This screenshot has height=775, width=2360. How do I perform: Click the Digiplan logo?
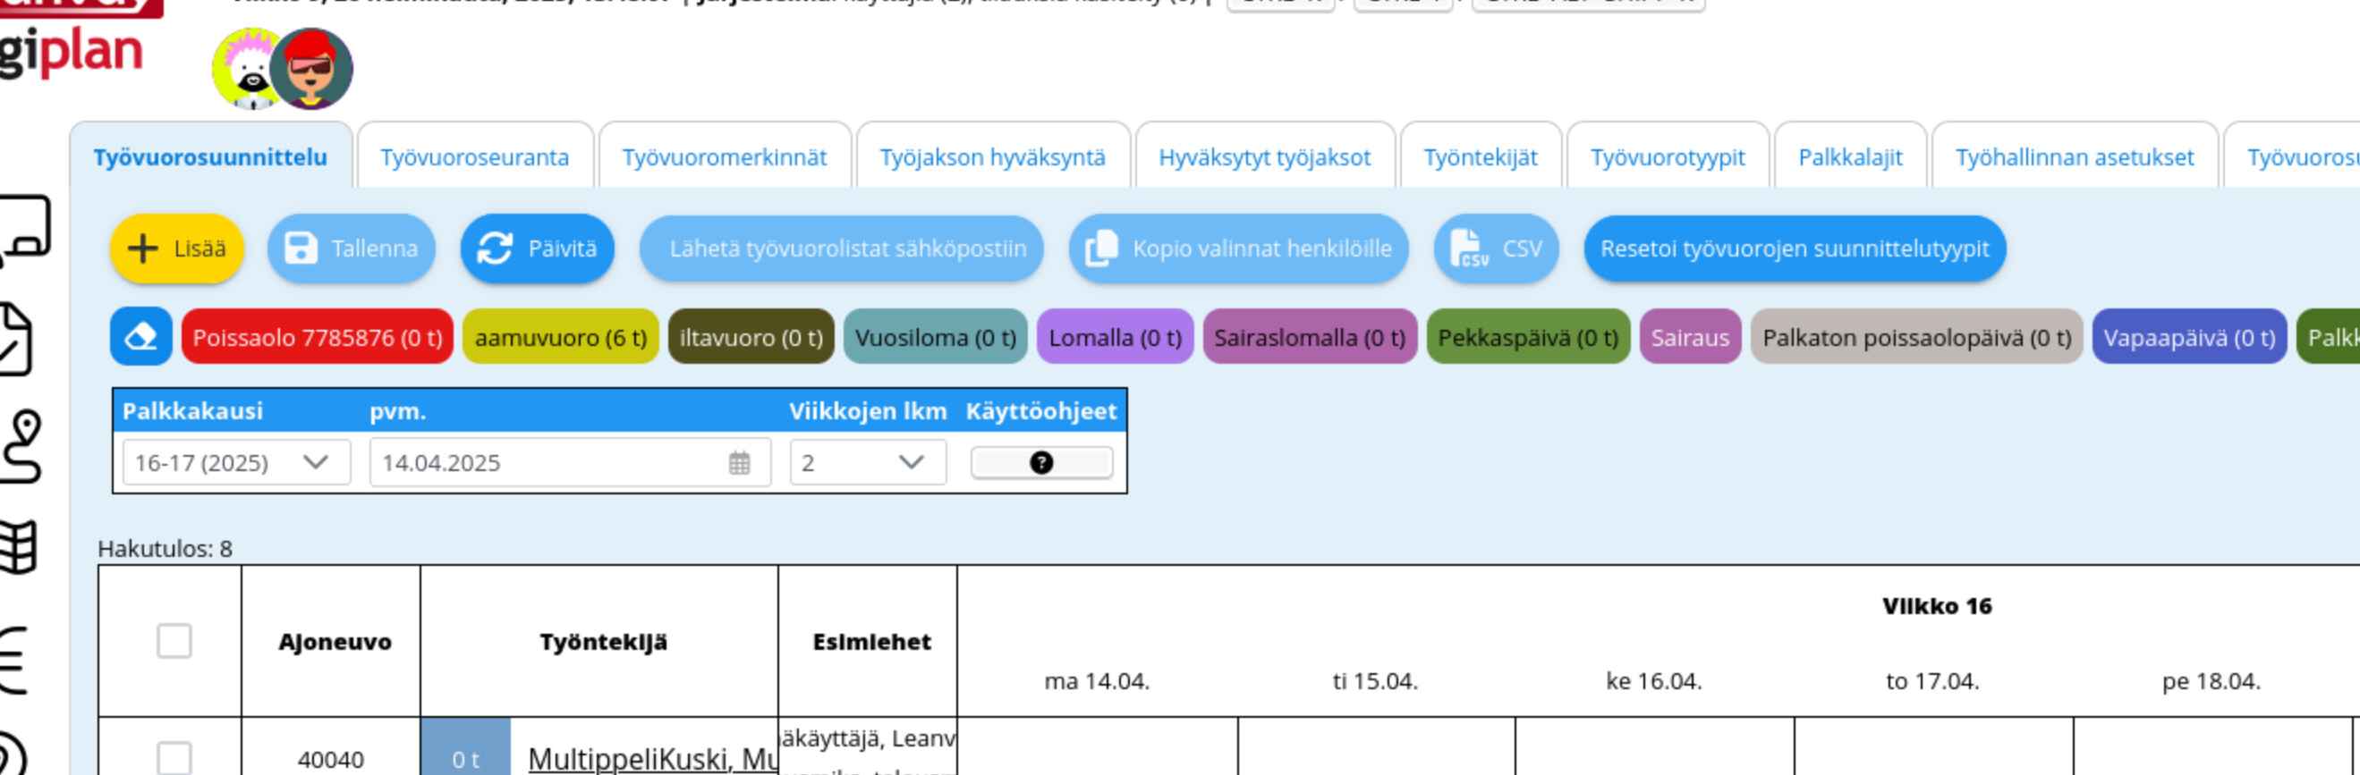pyautogui.click(x=72, y=50)
